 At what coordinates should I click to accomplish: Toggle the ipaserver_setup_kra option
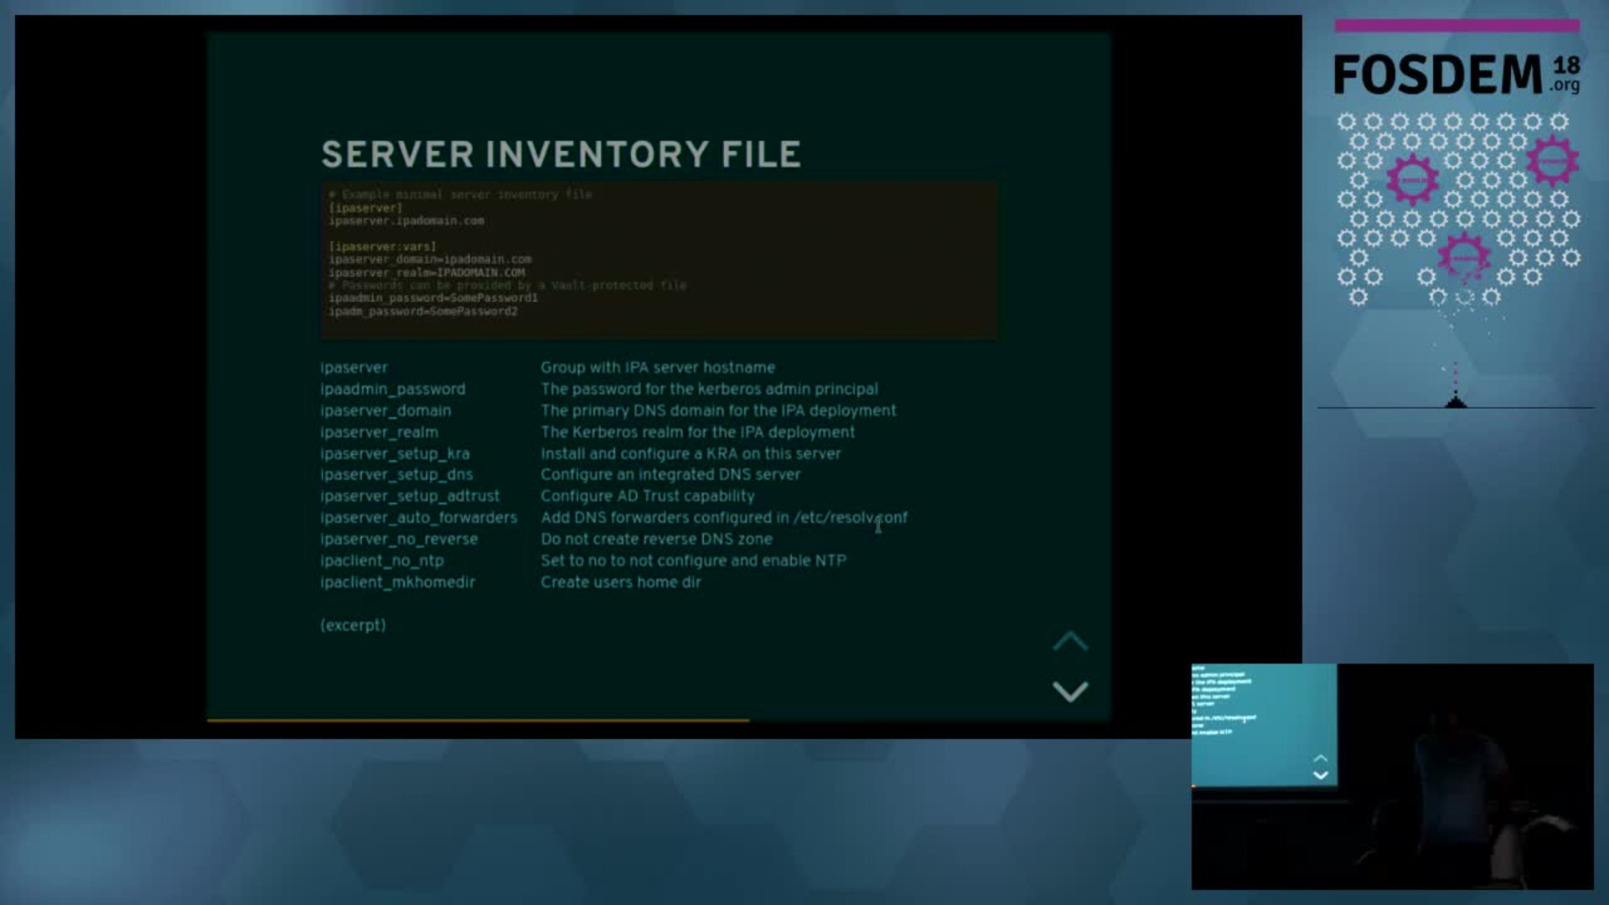click(x=395, y=452)
